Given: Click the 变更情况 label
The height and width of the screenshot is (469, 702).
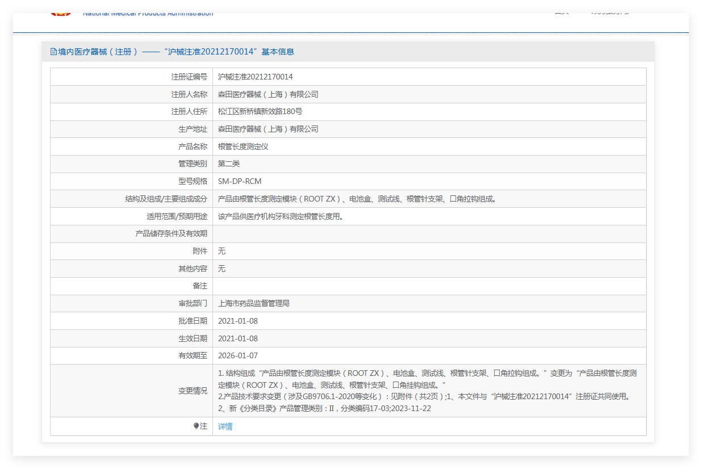Looking at the screenshot, I should (x=193, y=391).
